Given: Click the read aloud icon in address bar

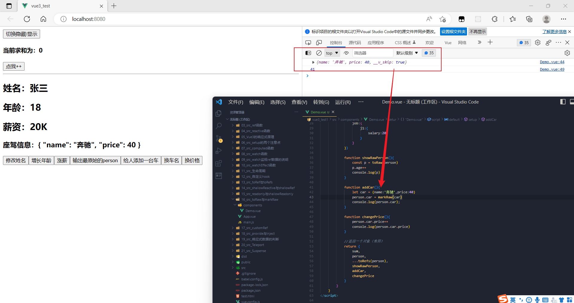Looking at the screenshot, I should point(429,19).
